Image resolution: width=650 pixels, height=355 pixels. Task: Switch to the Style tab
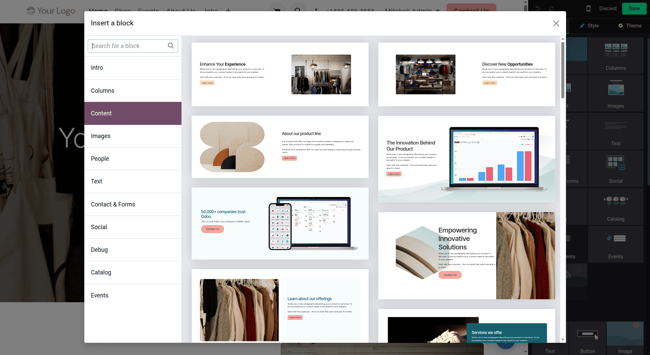pos(589,26)
